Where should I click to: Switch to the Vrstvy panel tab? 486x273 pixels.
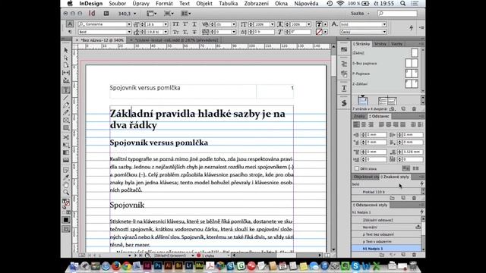(x=380, y=44)
